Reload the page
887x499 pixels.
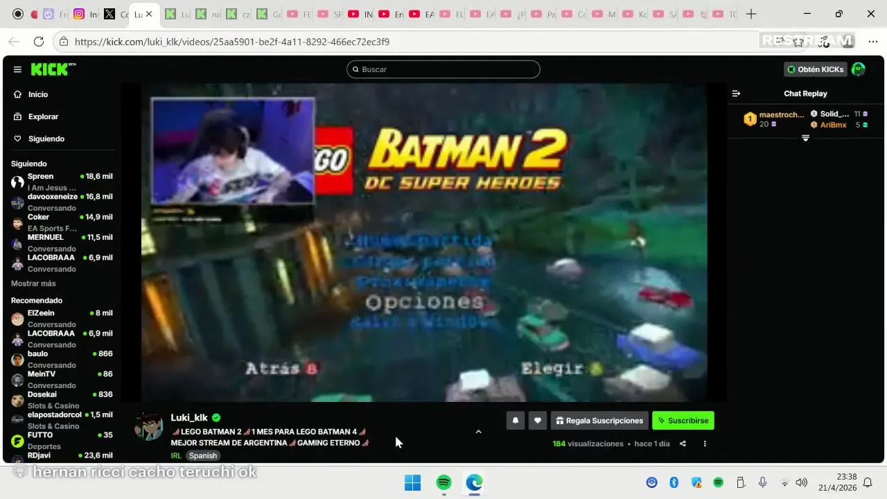39,42
